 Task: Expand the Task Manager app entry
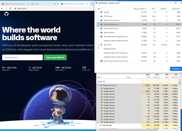point(98,125)
